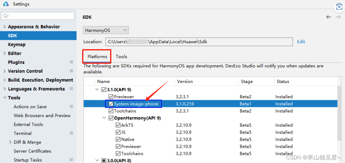
Task: Collapse the Tools settings node
Action: tap(5, 98)
